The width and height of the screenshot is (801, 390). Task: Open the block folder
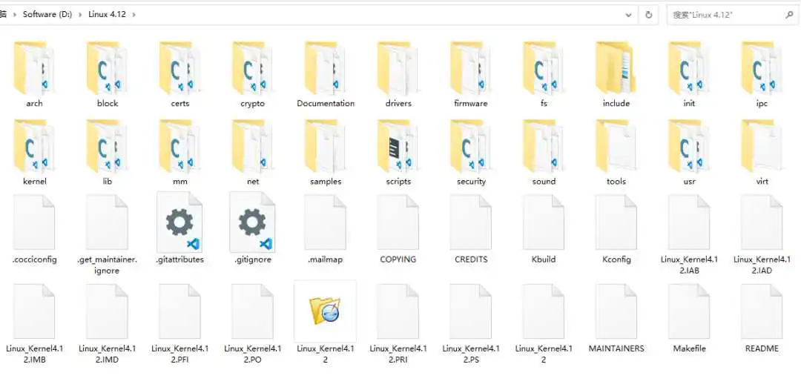[x=107, y=74]
